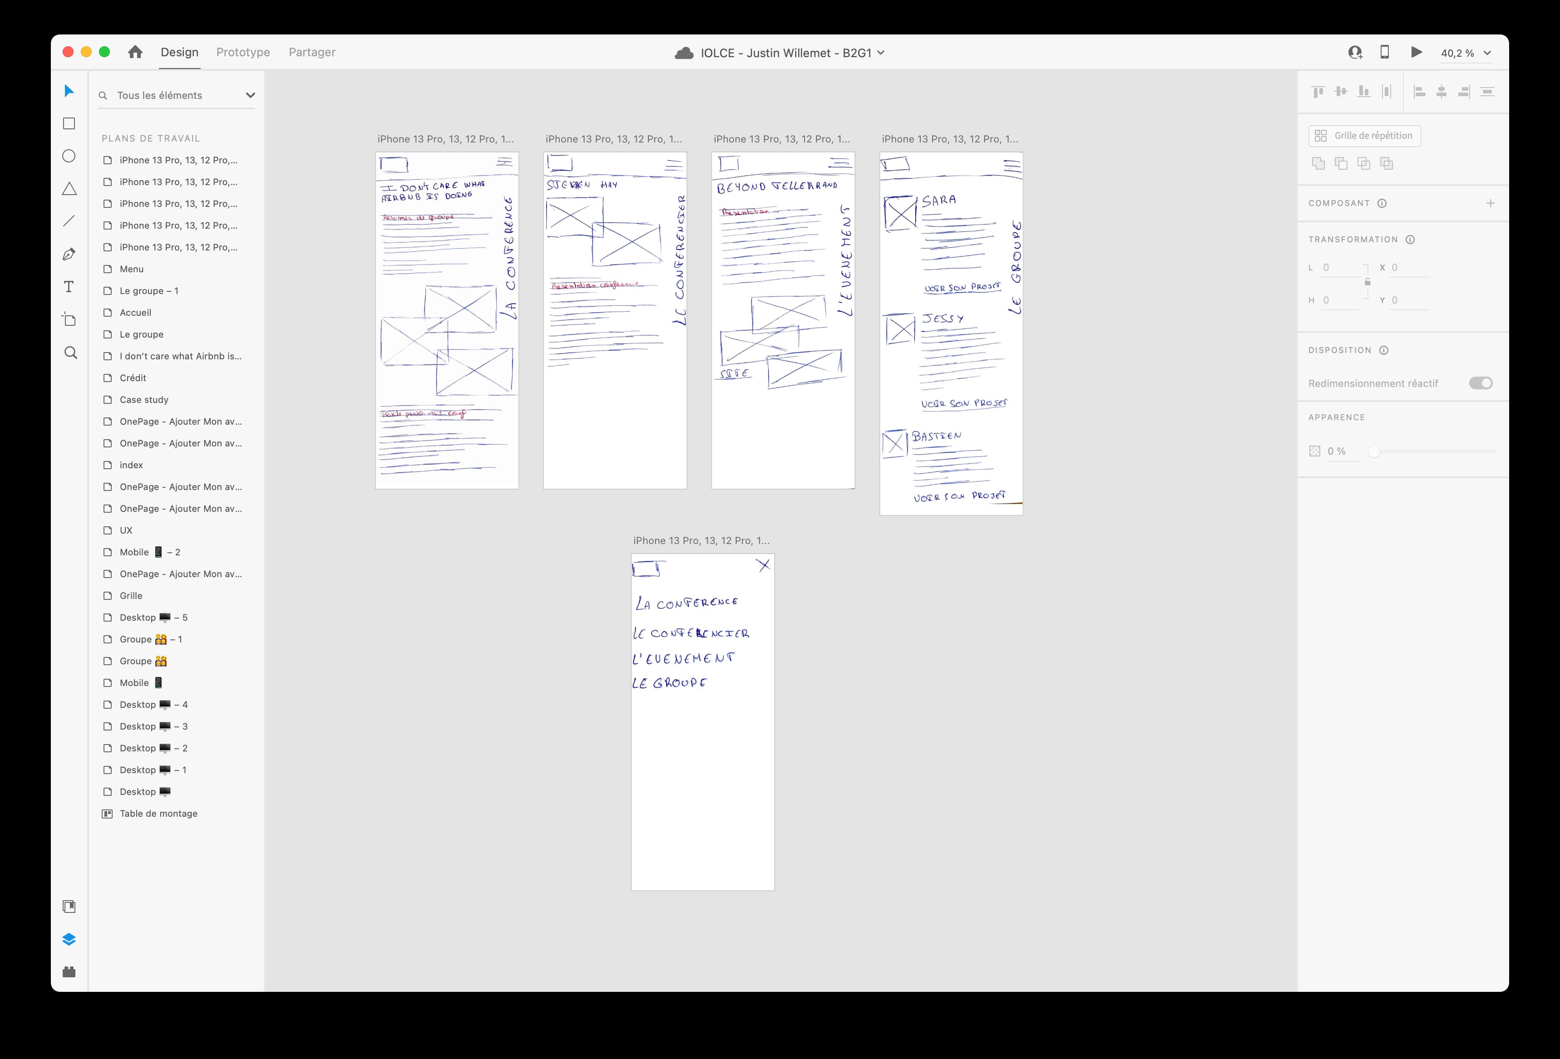The width and height of the screenshot is (1560, 1059).
Task: Select the Pen tool
Action: [69, 254]
